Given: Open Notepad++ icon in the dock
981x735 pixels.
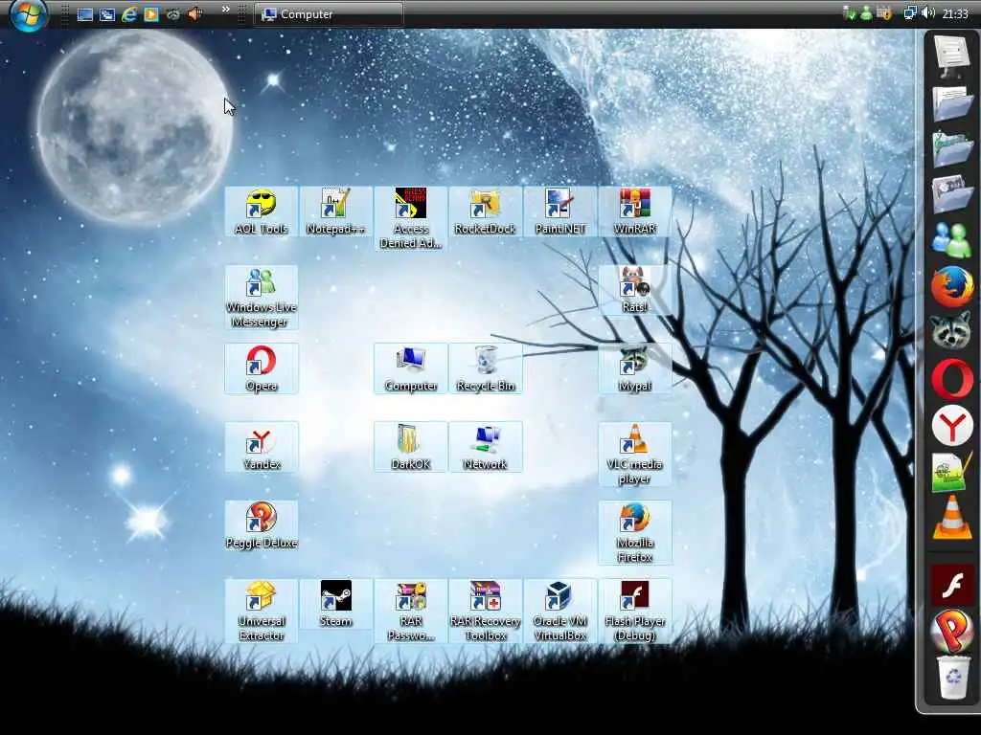Looking at the screenshot, I should [951, 473].
